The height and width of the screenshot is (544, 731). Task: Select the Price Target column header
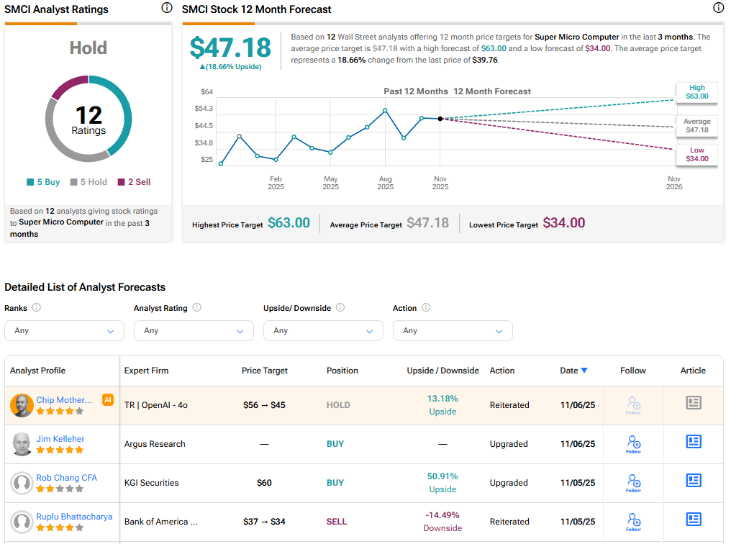coord(264,370)
